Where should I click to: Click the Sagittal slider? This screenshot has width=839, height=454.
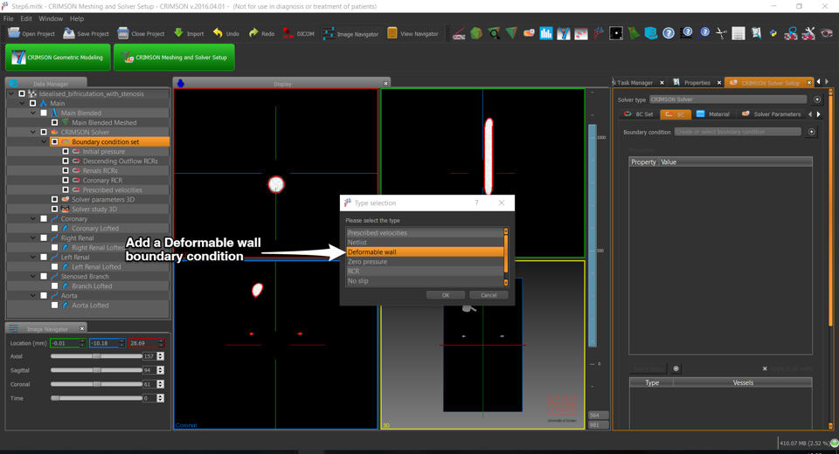(x=96, y=370)
